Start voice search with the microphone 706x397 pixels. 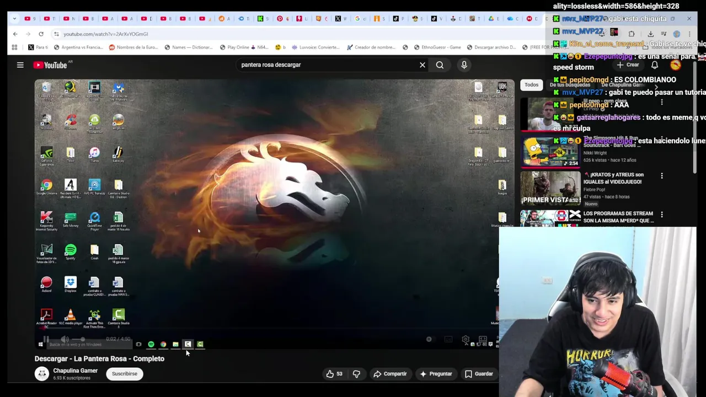464,65
